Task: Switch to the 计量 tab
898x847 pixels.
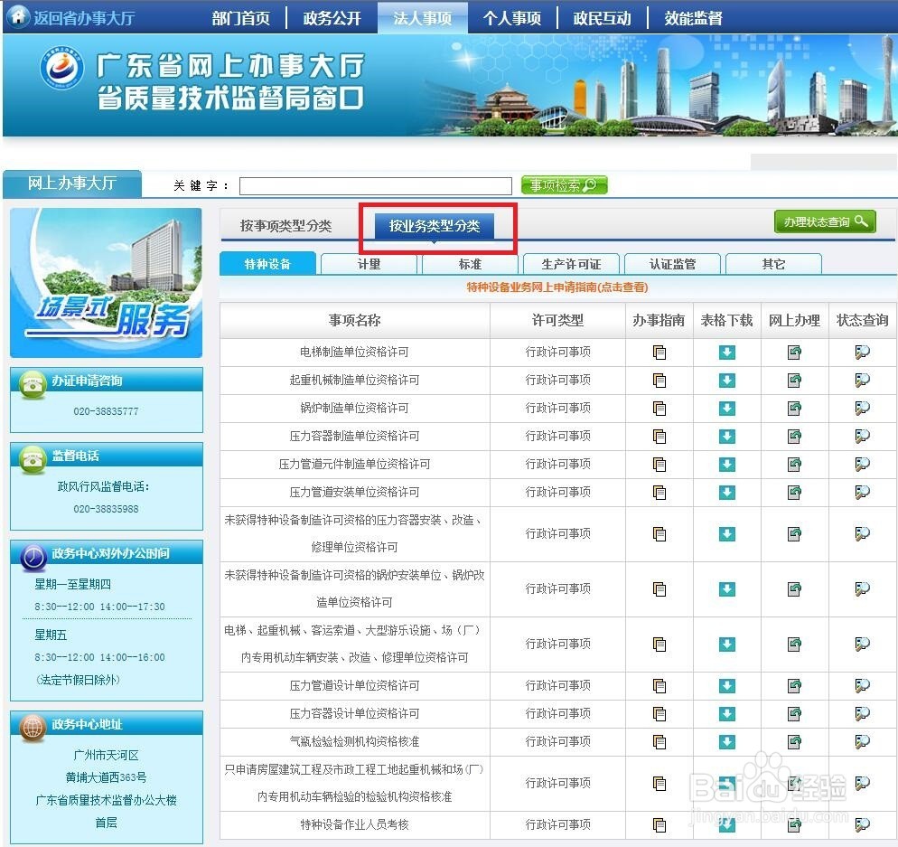Action: point(368,263)
